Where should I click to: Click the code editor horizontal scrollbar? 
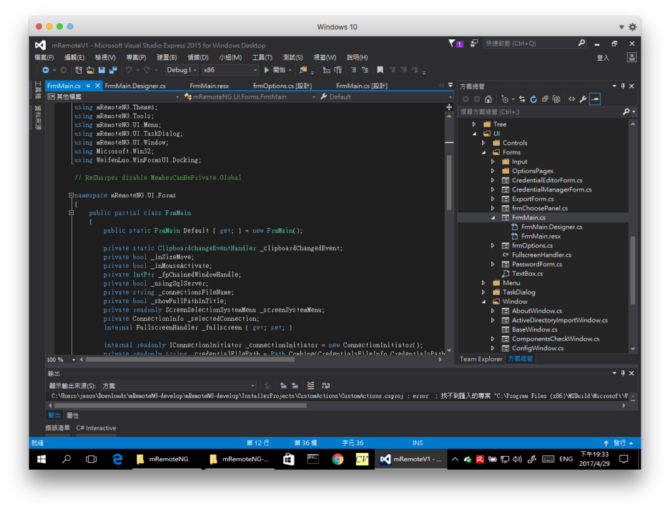coord(190,360)
